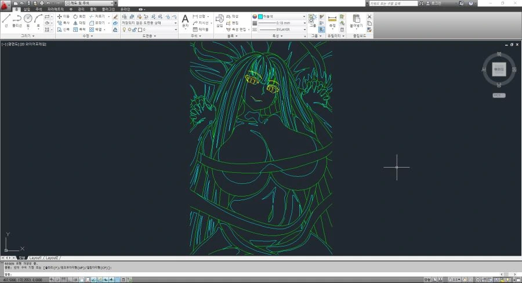
Task: Switch to the Parametric (파라메트릭) tab
Action: click(55, 9)
